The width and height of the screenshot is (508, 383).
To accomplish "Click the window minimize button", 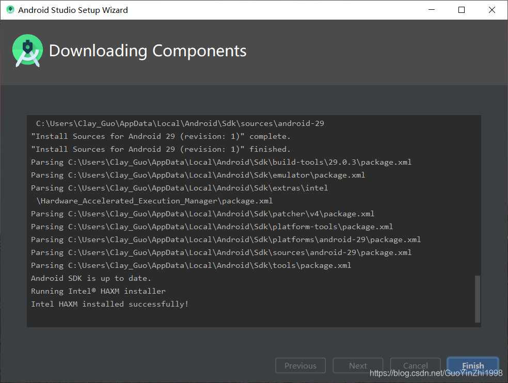I will [431, 9].
